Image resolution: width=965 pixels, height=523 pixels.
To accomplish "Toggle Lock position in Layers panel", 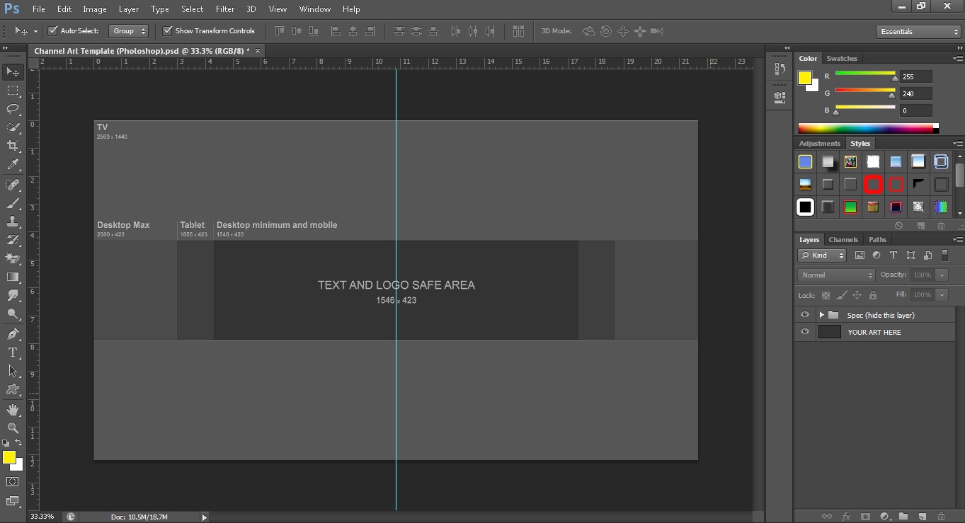I will point(857,295).
